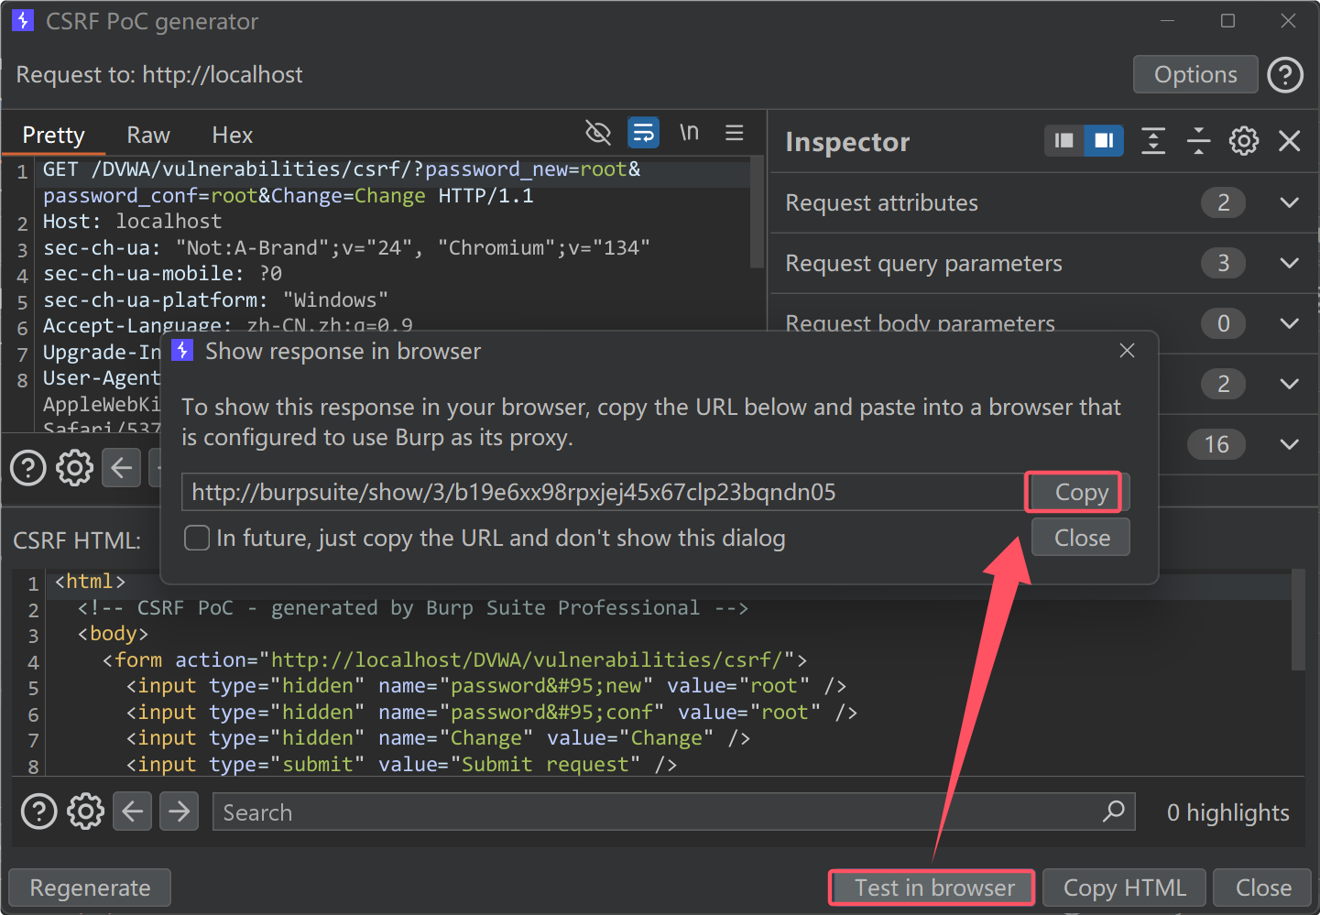Focus the CSRF HTML Search field
This screenshot has width=1320, height=915.
(x=673, y=812)
